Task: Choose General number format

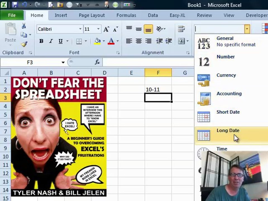Action: click(231, 43)
